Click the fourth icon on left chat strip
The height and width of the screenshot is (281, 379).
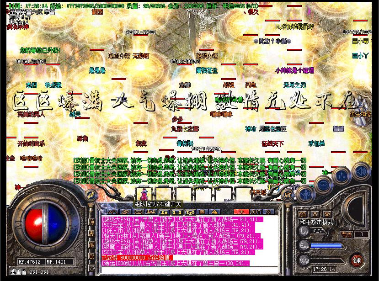tap(91, 256)
